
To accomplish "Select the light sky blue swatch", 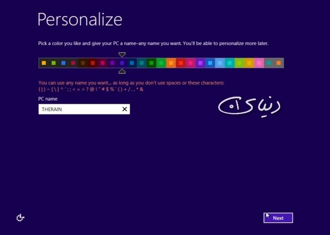I will pos(220,63).
